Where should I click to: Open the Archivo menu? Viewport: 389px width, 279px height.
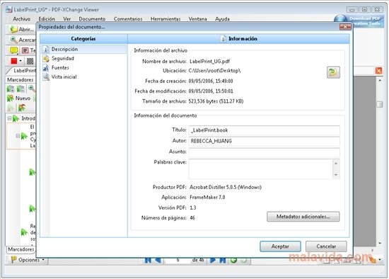(22, 19)
